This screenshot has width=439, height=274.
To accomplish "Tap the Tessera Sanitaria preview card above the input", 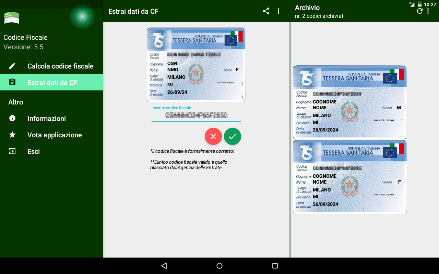I will tap(196, 65).
